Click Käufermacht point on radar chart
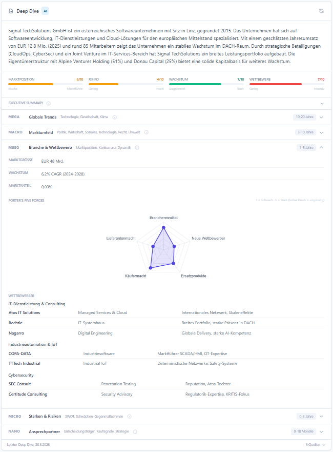Image resolution: width=333 pixels, height=452 pixels. click(150, 268)
